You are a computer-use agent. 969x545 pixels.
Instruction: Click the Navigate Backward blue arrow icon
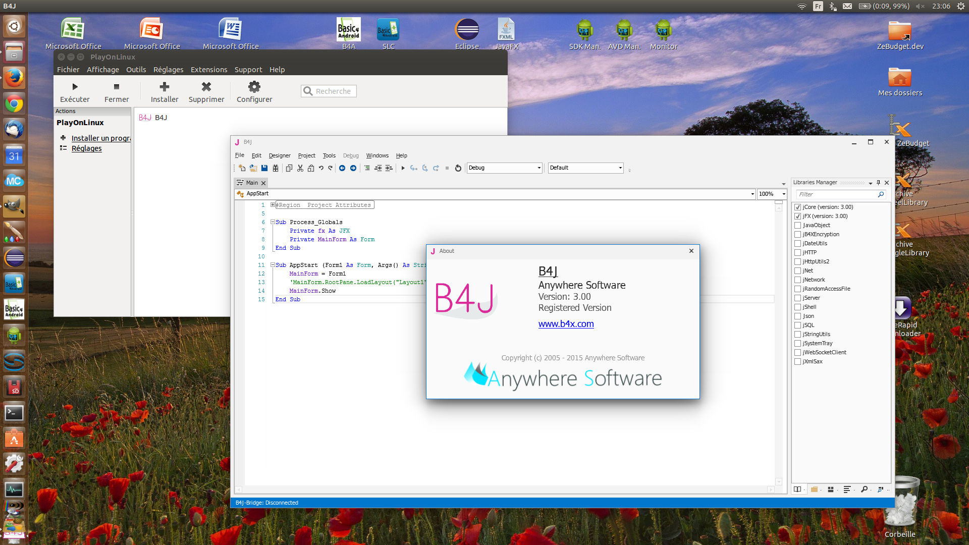tap(342, 168)
